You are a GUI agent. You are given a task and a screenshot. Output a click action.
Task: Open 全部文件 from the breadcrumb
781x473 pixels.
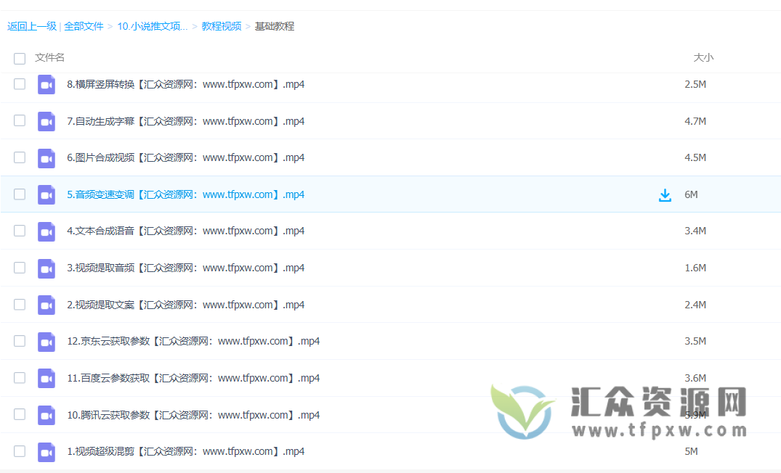[83, 26]
